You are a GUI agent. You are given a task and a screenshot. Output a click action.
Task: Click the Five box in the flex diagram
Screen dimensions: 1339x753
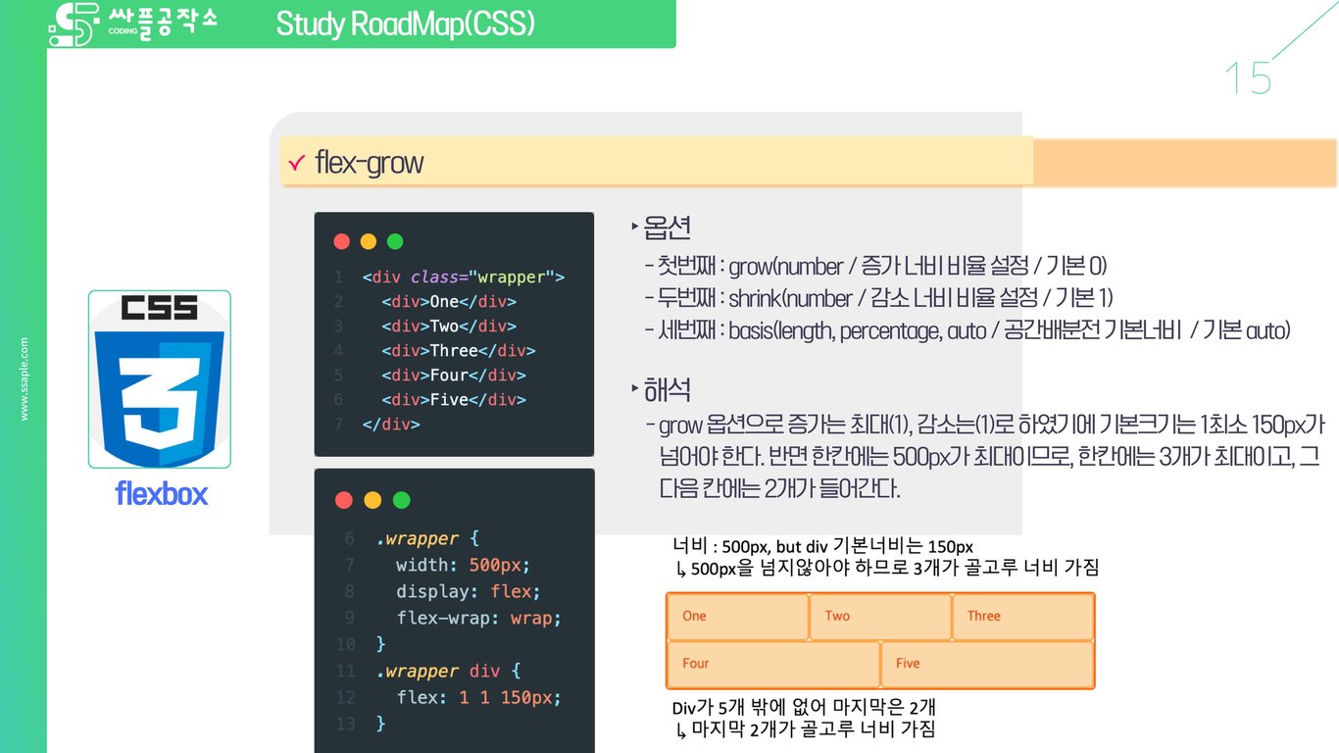point(987,664)
